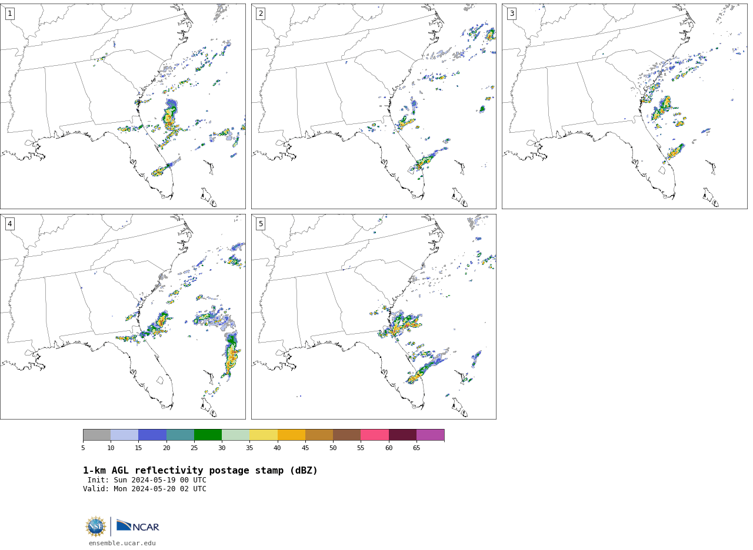The image size is (753, 550).
Task: Click the 'Init: Sun 2024-05-19 00 UTC' line
Action: click(147, 480)
